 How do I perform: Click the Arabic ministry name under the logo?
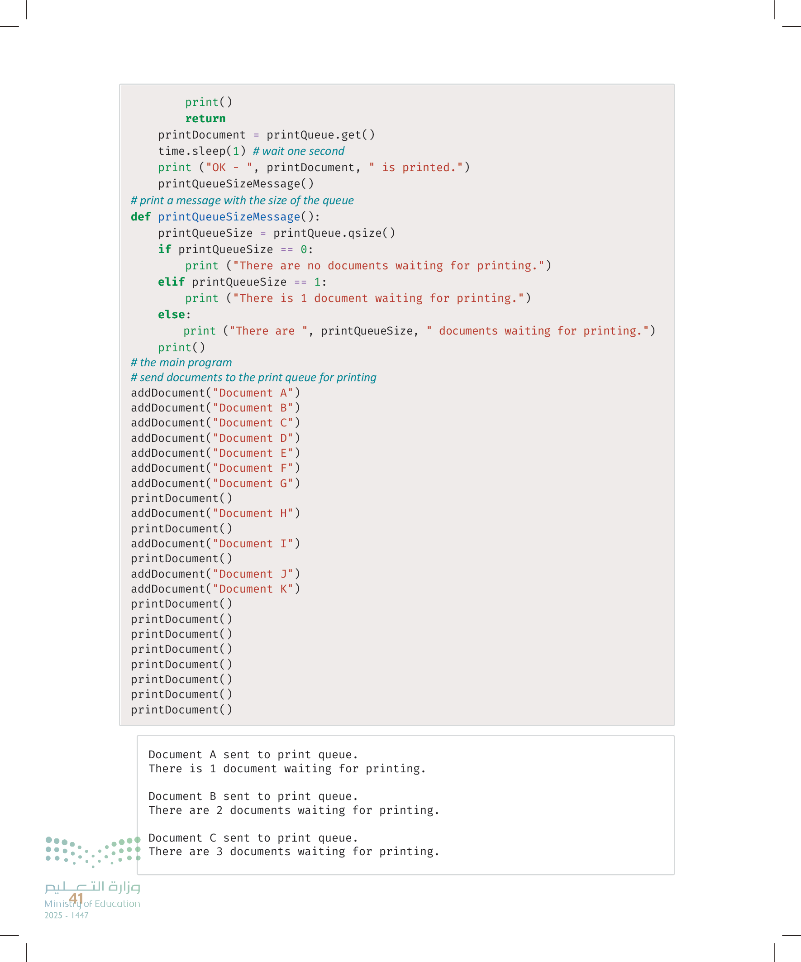click(92, 886)
